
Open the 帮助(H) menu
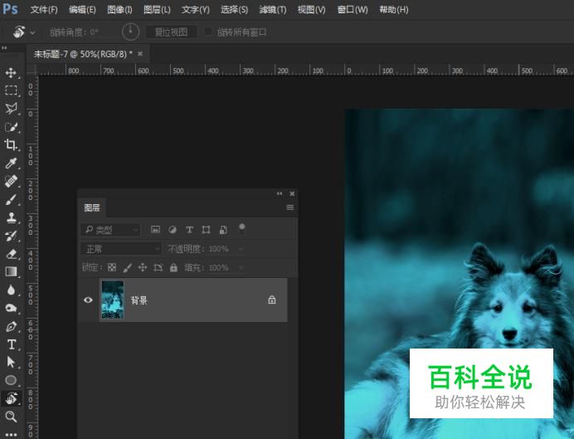(x=393, y=9)
